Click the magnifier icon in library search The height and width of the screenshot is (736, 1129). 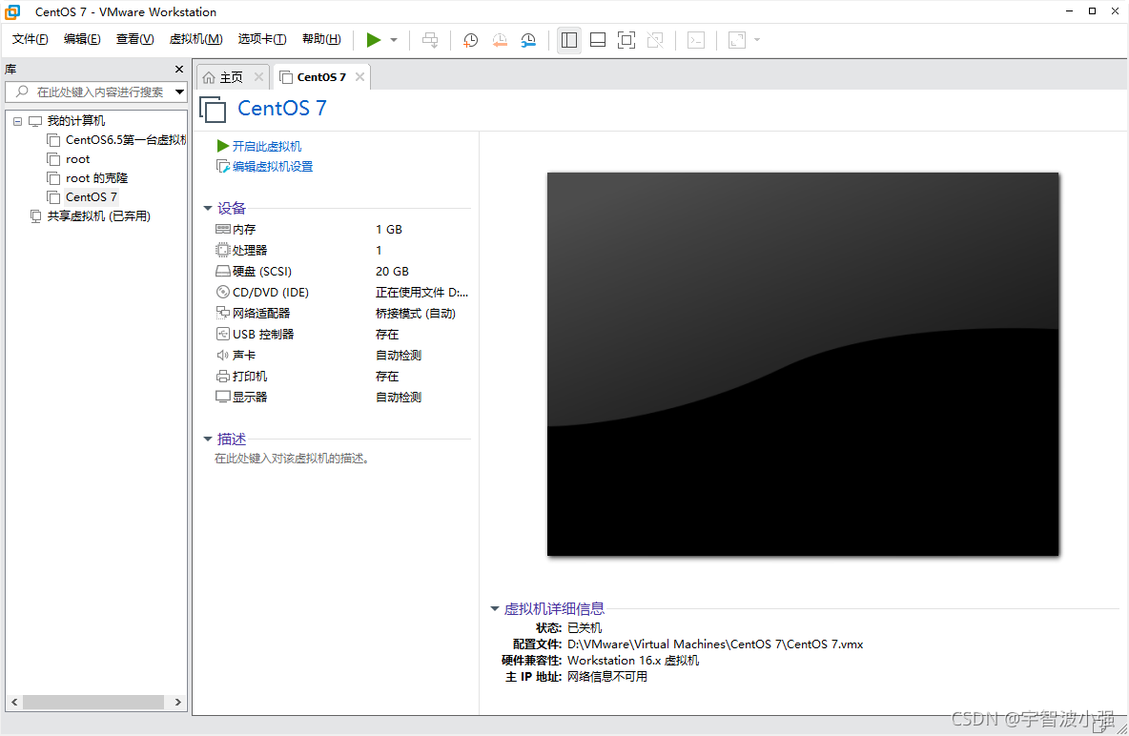(22, 92)
